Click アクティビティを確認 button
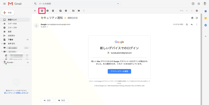This screenshot has height=105, width=209. (x=119, y=71)
